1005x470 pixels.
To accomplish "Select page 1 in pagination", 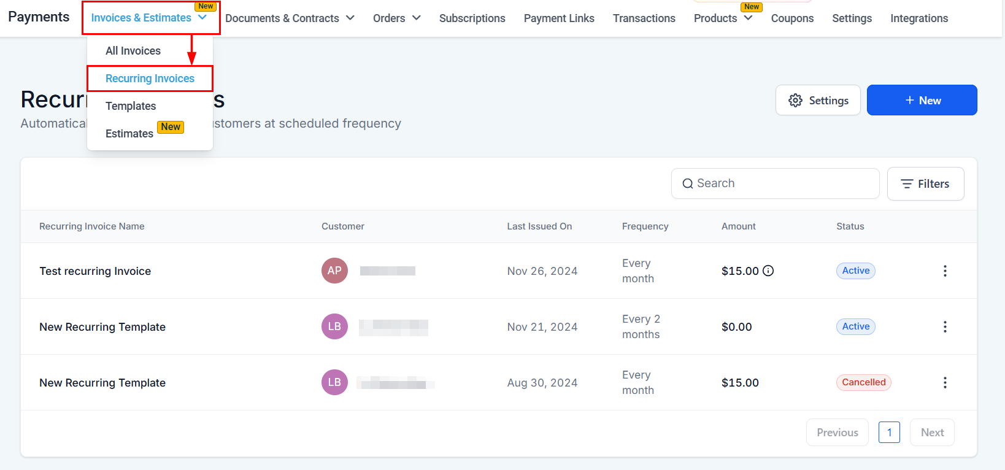I will pyautogui.click(x=889, y=433).
